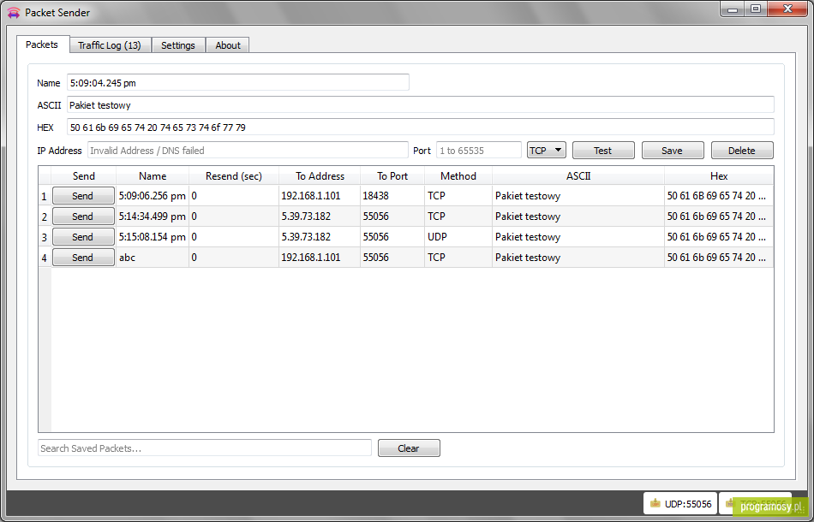
Task: Click name cell 5:15:08.154 pm
Action: coord(153,237)
